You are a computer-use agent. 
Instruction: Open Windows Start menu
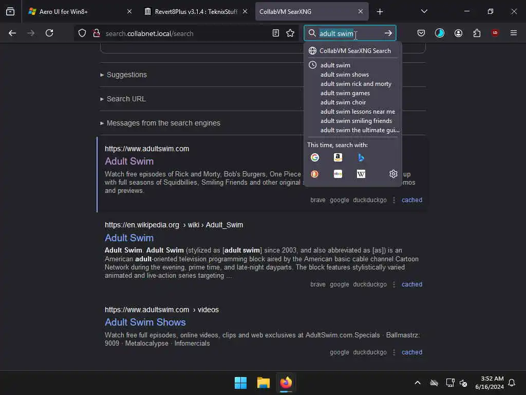click(240, 383)
